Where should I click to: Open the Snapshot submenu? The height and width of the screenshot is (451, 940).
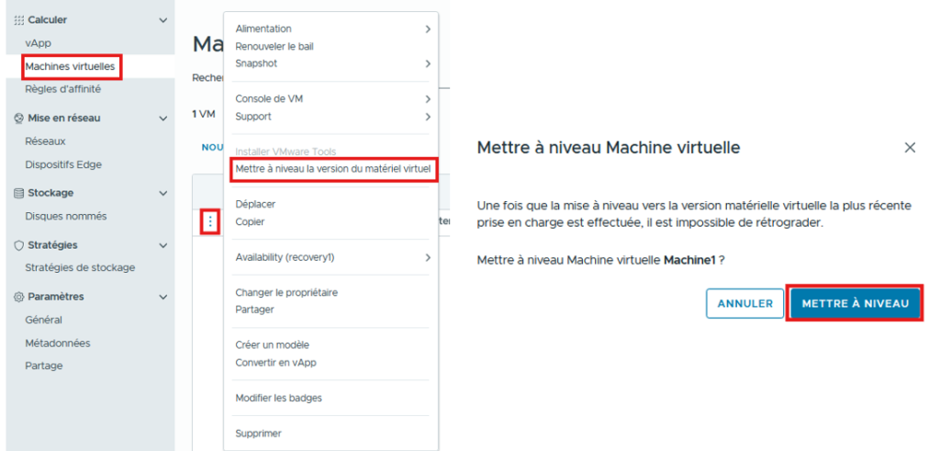330,63
